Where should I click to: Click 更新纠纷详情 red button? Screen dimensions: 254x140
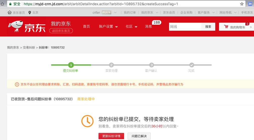[111, 136]
